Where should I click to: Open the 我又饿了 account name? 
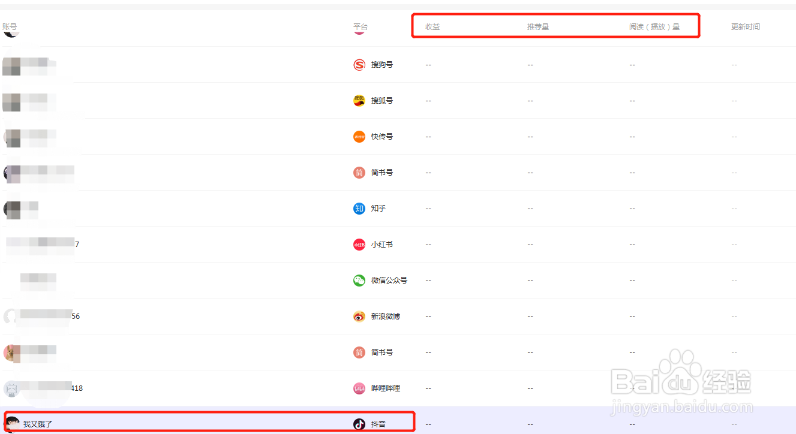[x=38, y=424]
